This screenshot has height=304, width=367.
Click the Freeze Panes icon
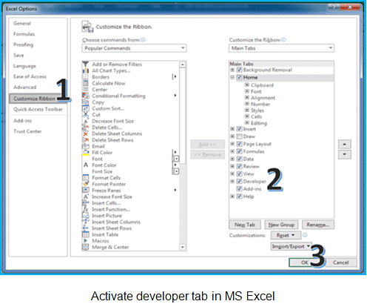click(x=85, y=191)
